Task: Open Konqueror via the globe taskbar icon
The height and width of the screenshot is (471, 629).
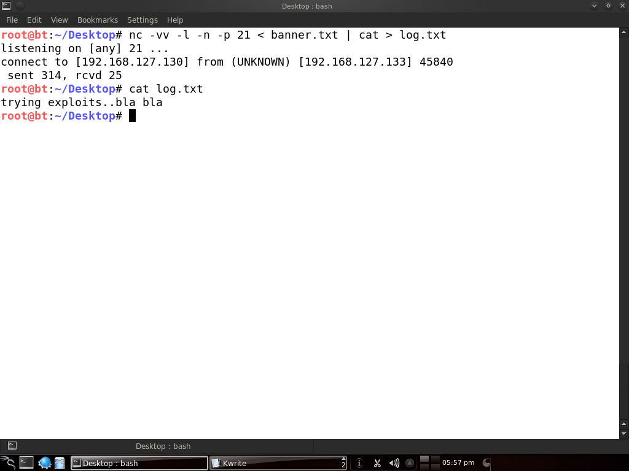Action: coord(44,463)
